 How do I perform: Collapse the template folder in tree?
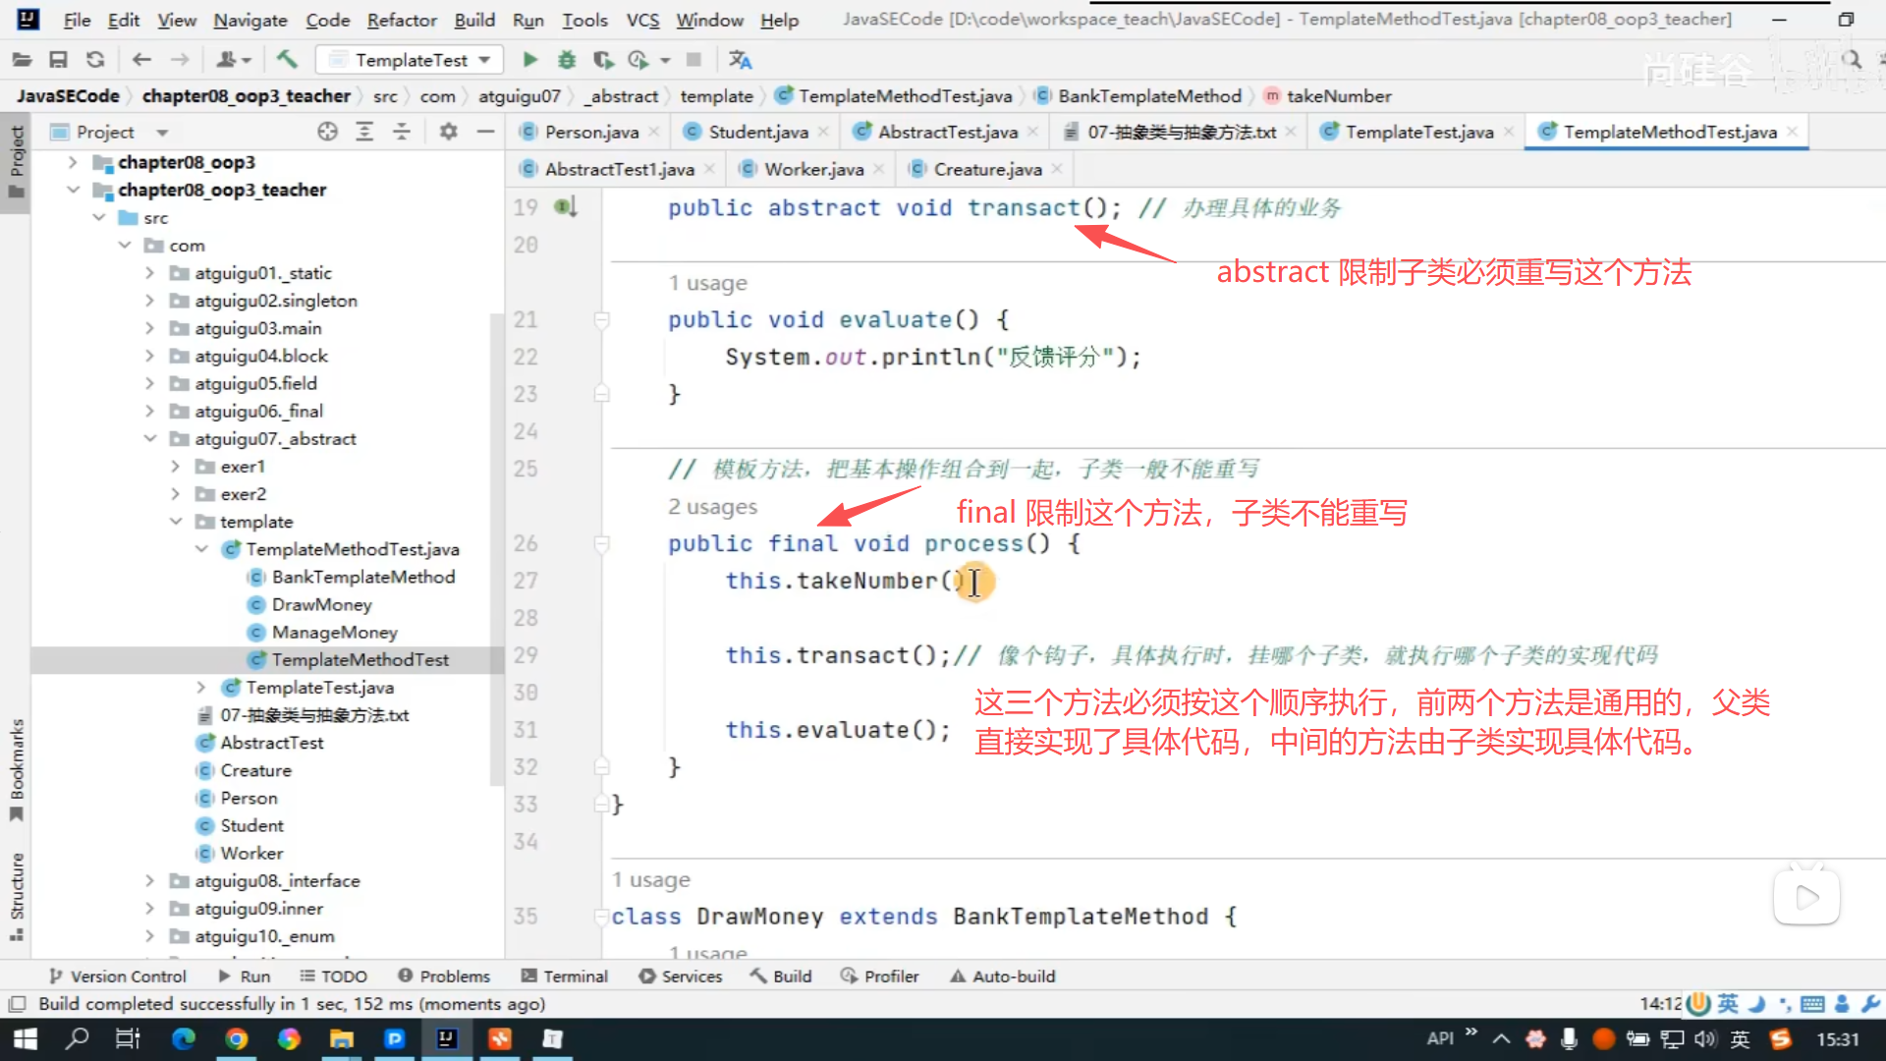pyautogui.click(x=176, y=522)
